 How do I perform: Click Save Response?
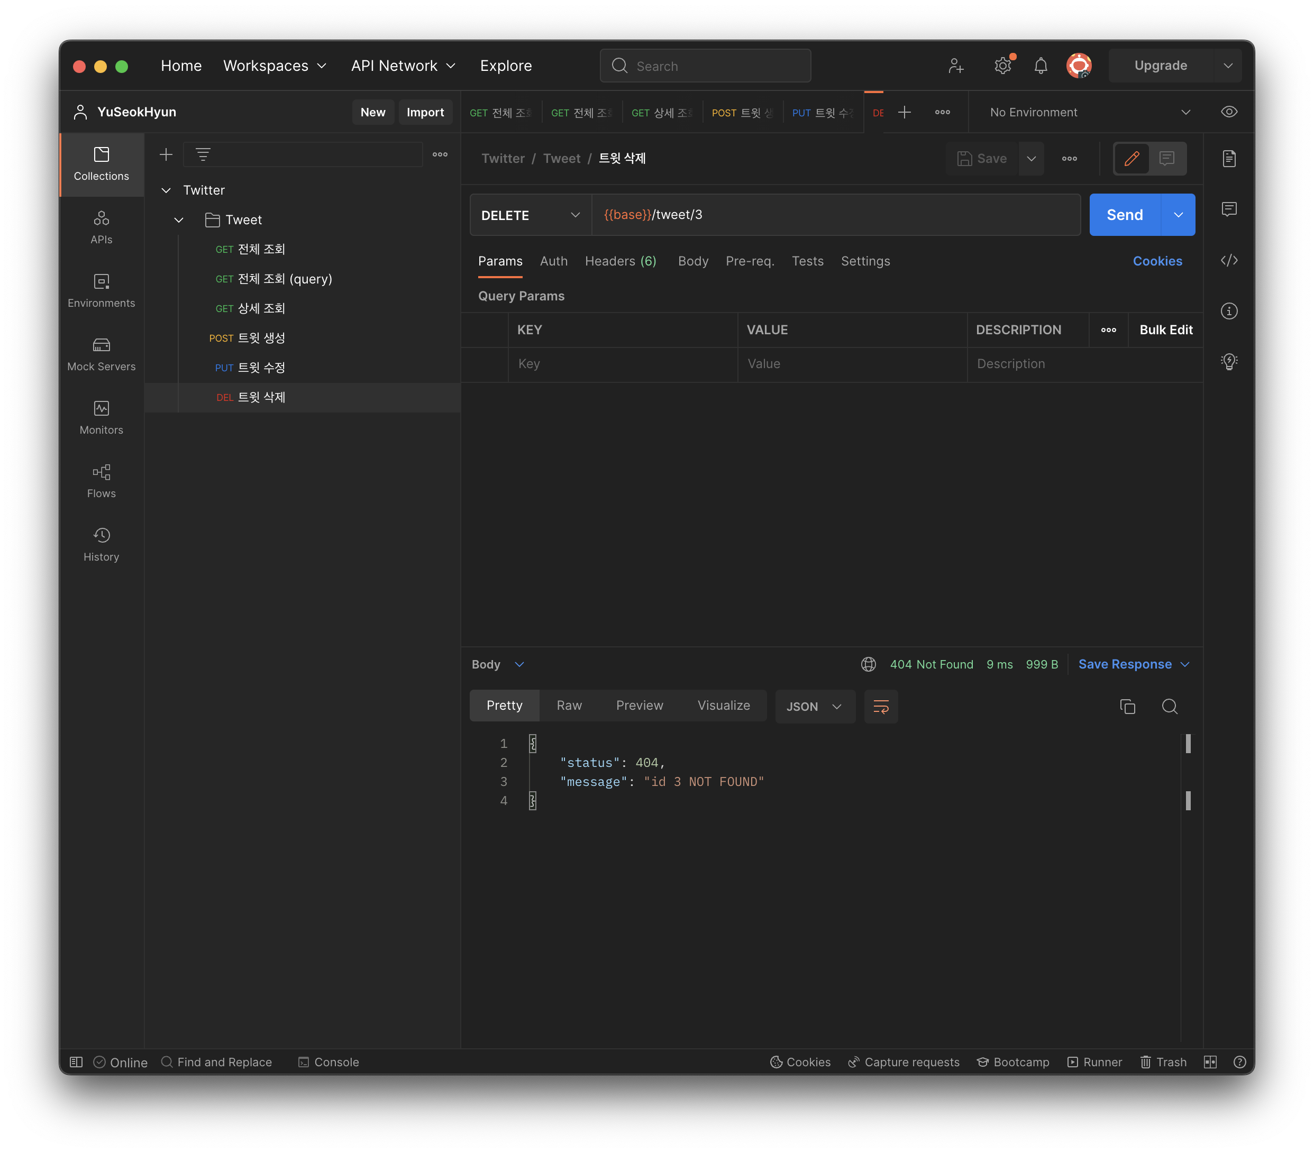[x=1124, y=664]
